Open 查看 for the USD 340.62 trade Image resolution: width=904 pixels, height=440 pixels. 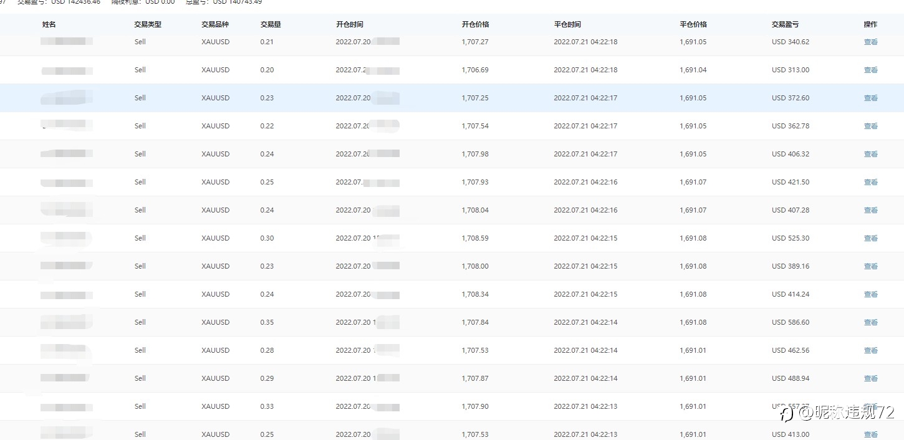coord(870,42)
